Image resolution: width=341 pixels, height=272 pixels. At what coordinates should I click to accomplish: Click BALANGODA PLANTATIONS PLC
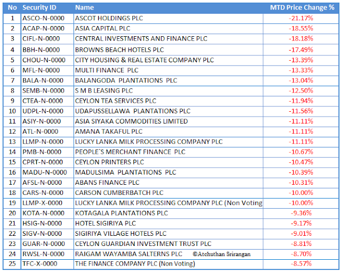126,80
